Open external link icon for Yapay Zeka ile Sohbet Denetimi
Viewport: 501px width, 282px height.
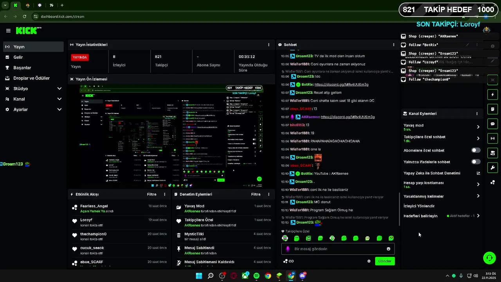pos(478,173)
